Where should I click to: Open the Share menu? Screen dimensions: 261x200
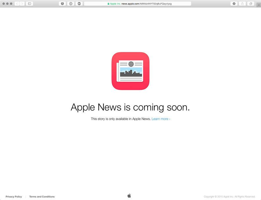pos(242,4)
